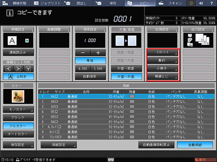Click the globe icon in top bar
The width and height of the screenshot is (217, 162).
[x=191, y=3]
